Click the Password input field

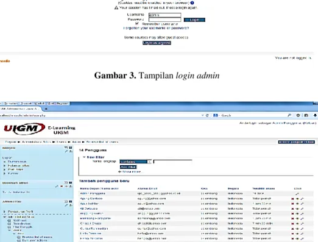tap(164, 20)
